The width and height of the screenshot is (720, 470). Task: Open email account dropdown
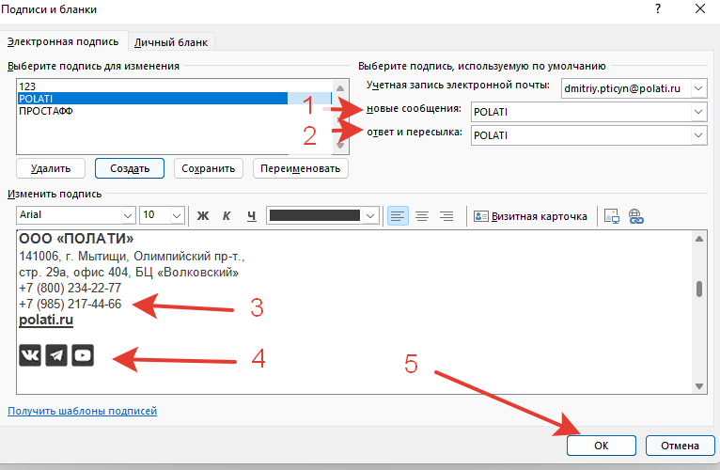point(698,88)
